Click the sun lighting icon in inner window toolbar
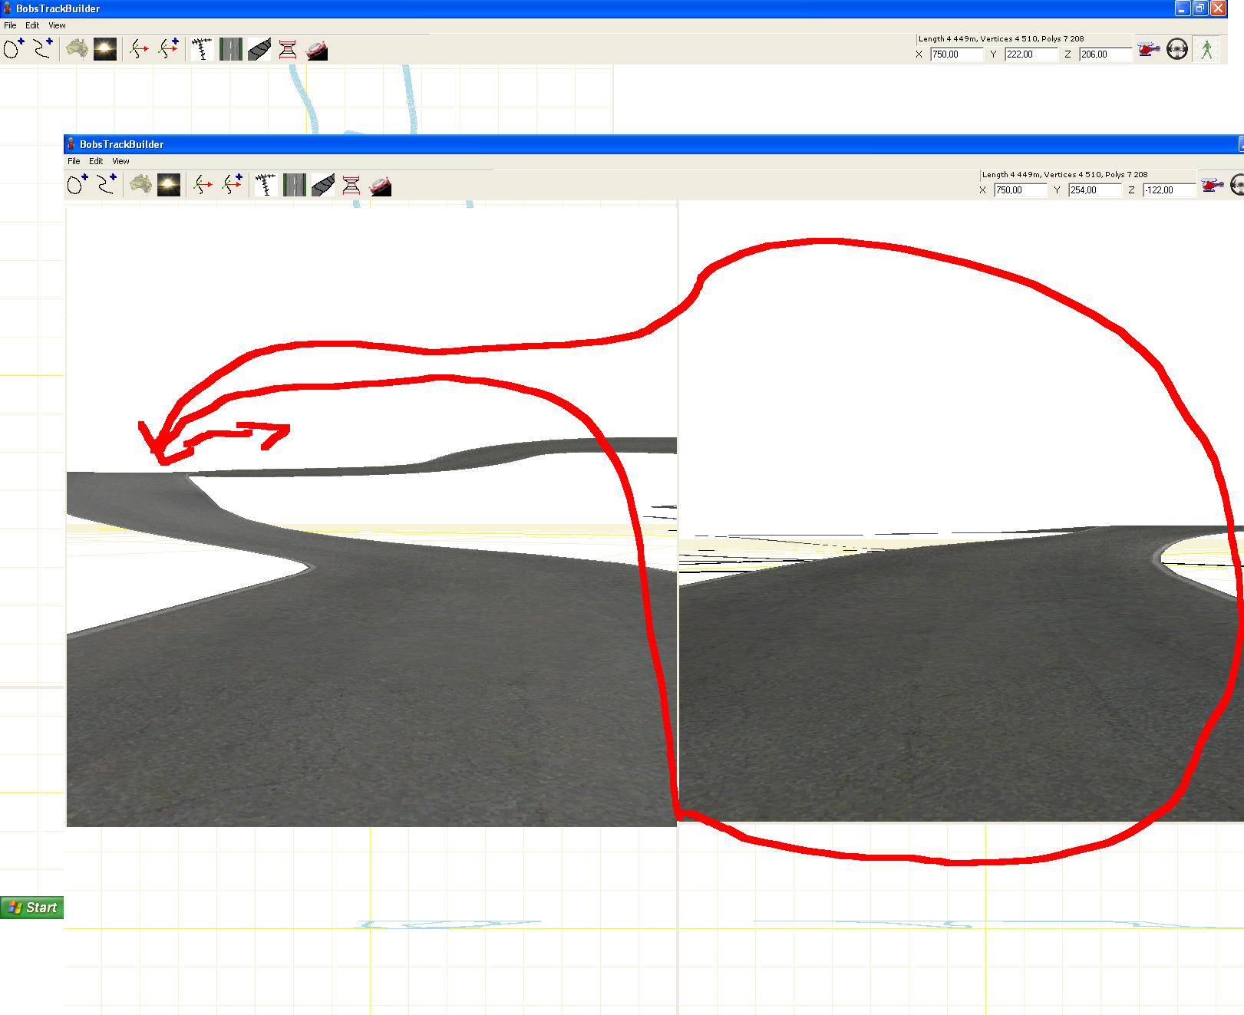 (169, 186)
